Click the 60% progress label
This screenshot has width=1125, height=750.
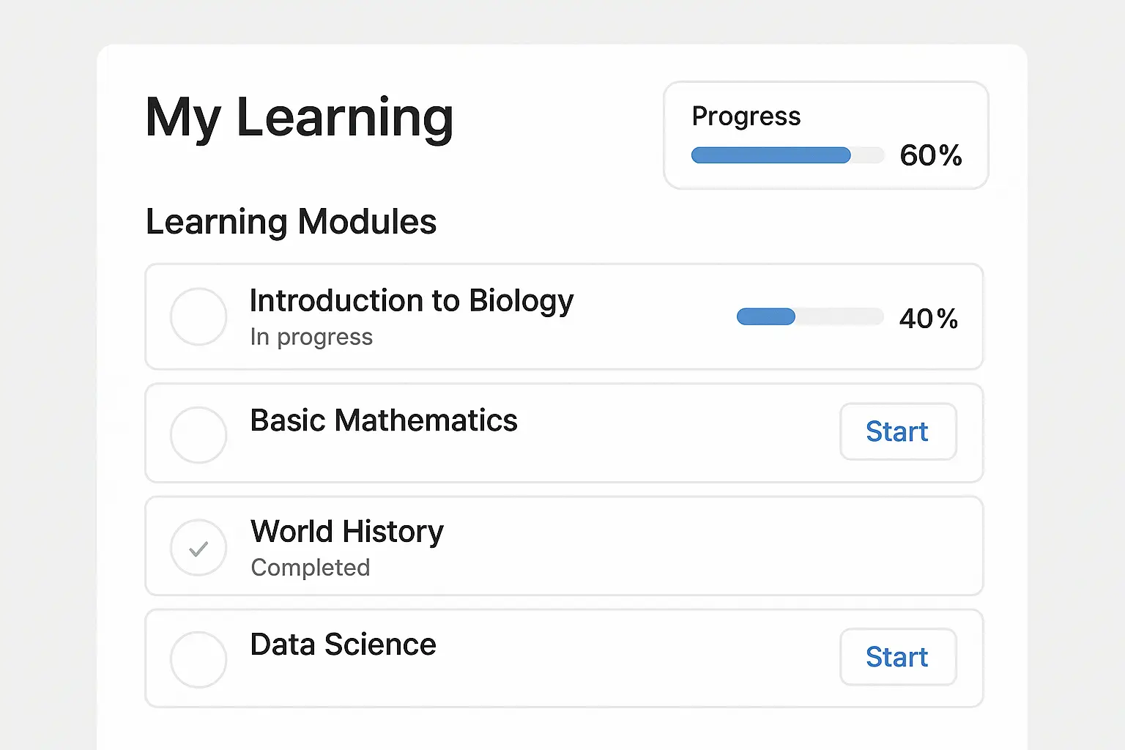(x=931, y=155)
